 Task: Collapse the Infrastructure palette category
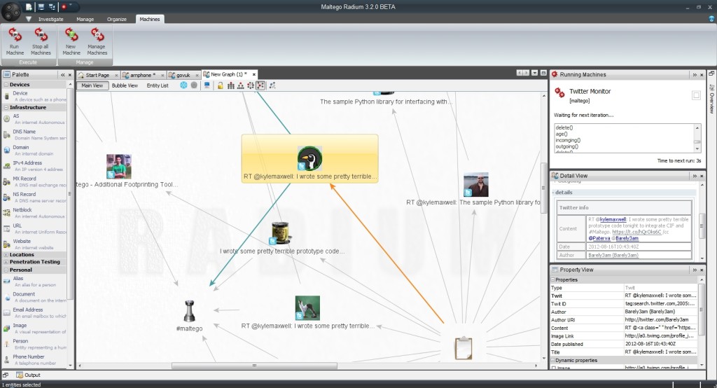6,107
